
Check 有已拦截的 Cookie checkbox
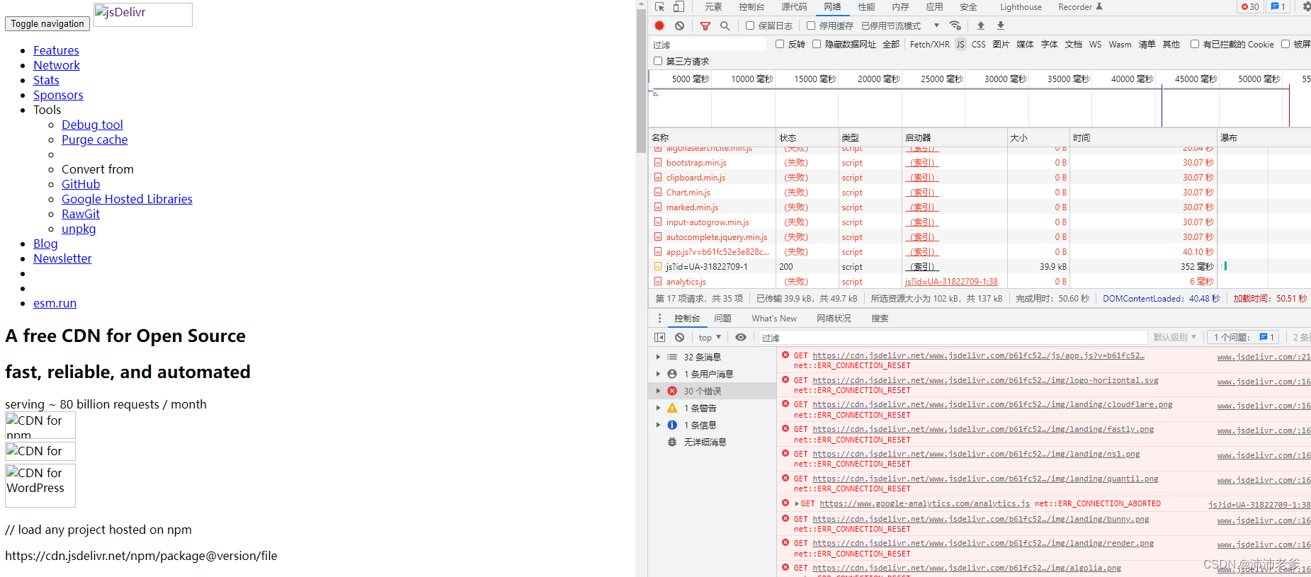[x=1195, y=44]
